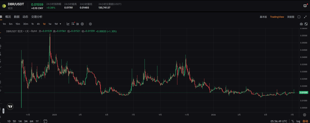
Task: Open chart settings hexagon icon in toolbar
Action: 82,24
